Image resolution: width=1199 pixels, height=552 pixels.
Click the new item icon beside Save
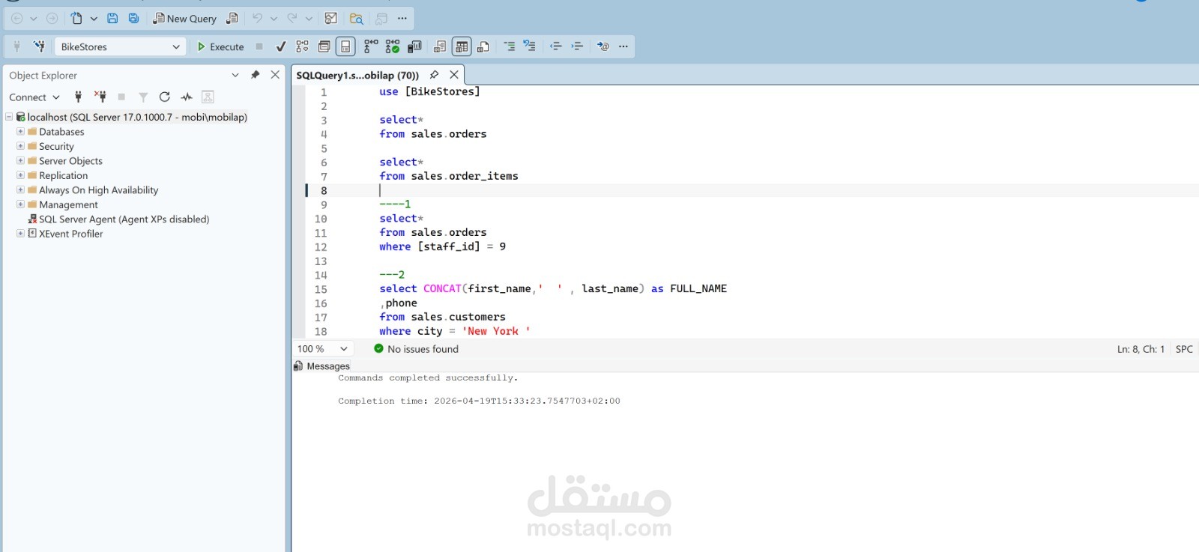tap(76, 18)
